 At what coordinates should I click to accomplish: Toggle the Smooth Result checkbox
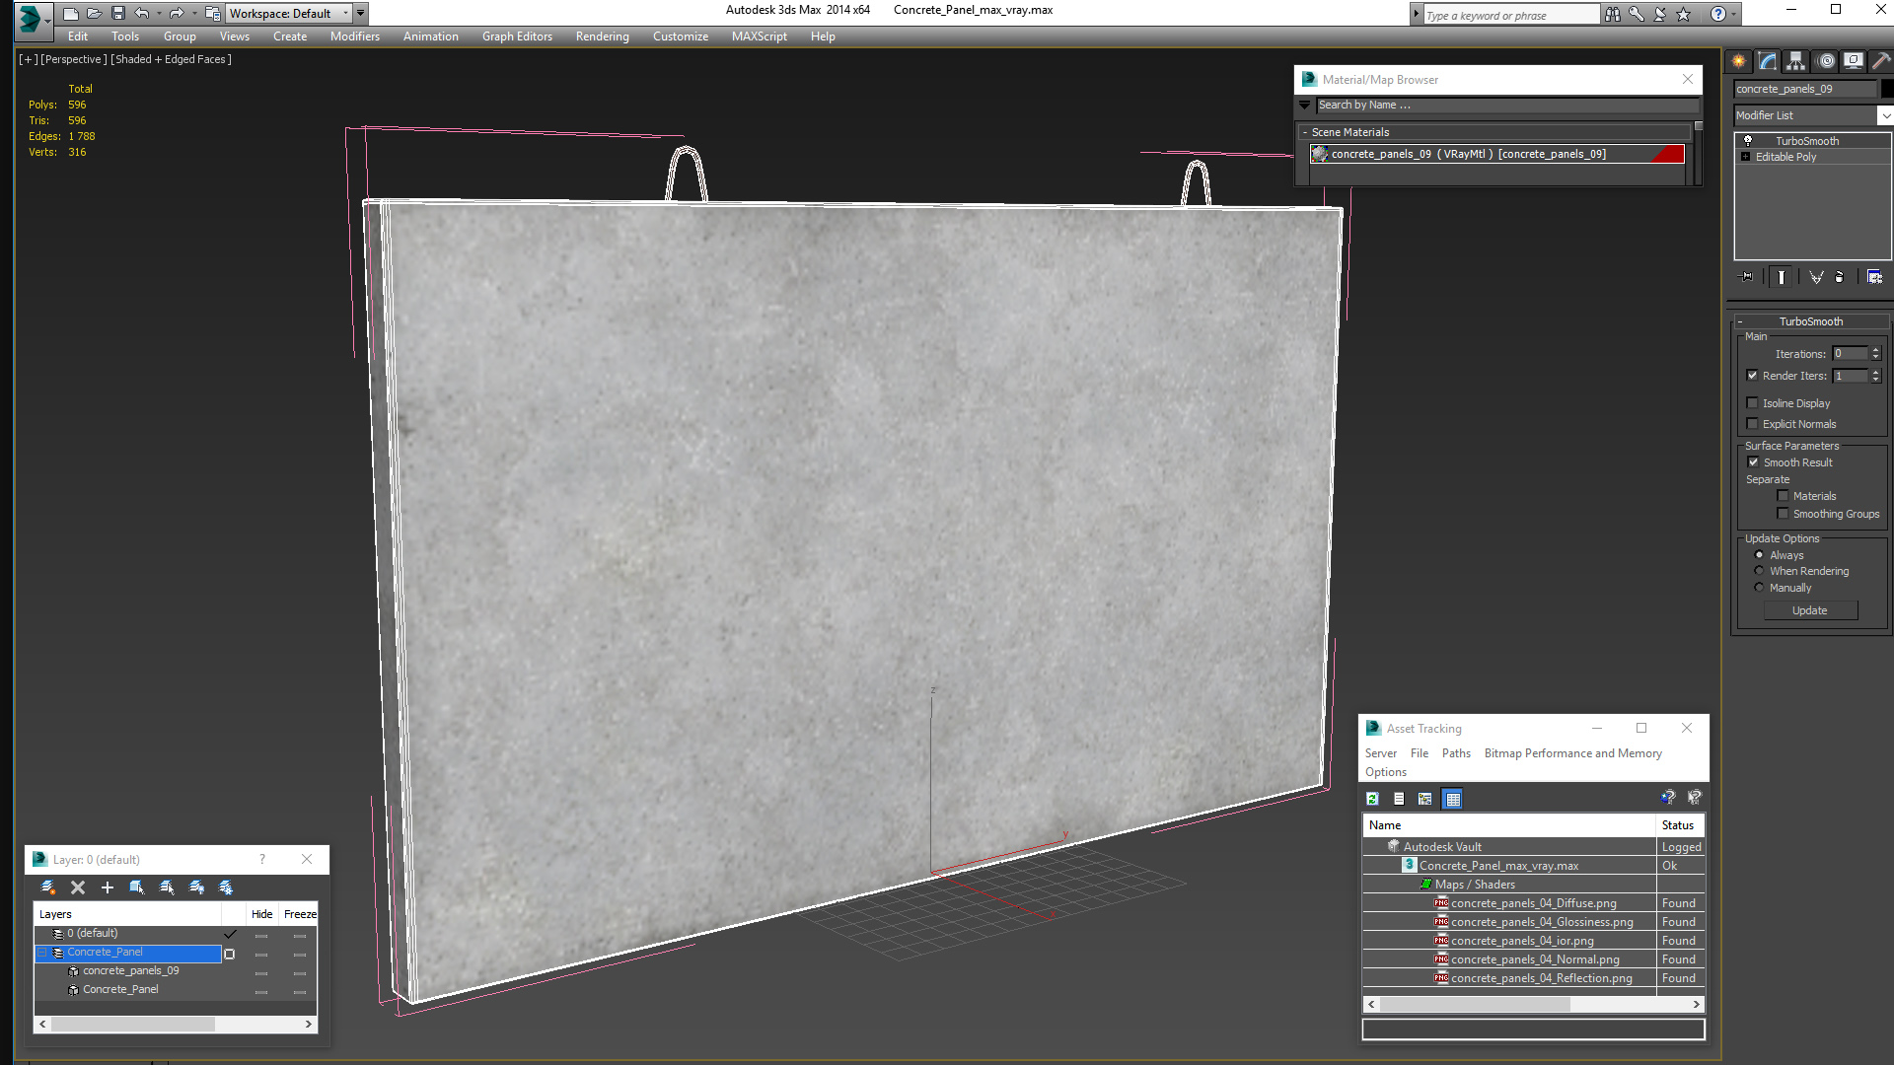[x=1753, y=461]
